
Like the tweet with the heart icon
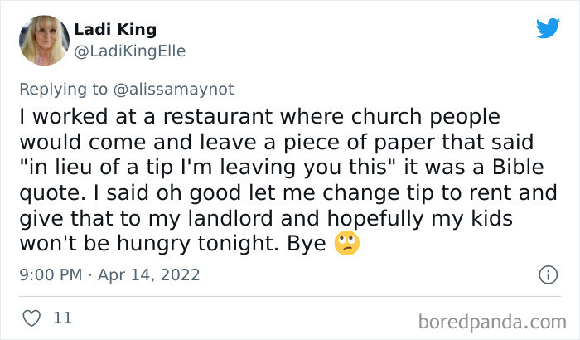pos(31,318)
